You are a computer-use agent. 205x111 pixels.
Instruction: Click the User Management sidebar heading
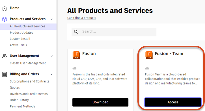(x=24, y=56)
